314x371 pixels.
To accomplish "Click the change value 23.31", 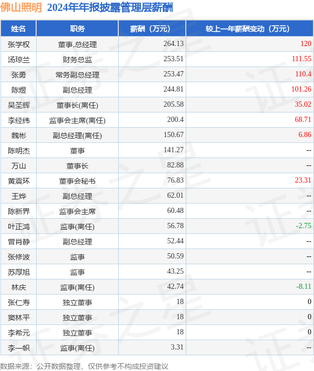I will (x=303, y=181).
